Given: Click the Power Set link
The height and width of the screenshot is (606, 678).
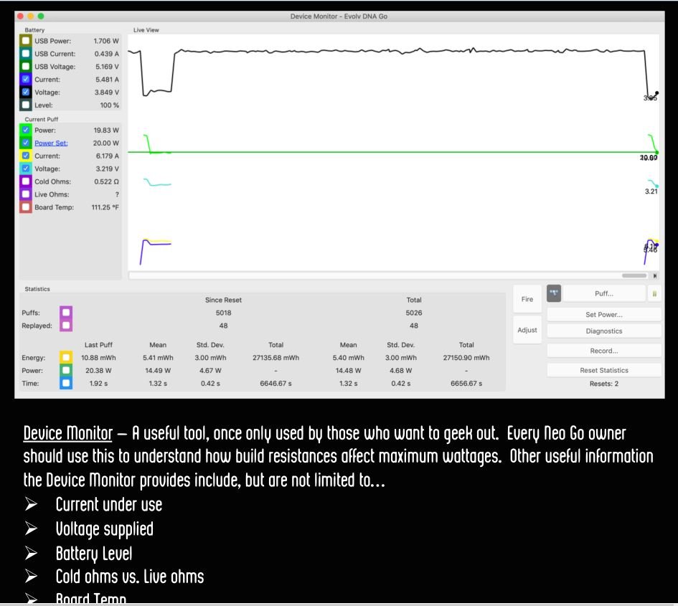Looking at the screenshot, I should pos(51,143).
